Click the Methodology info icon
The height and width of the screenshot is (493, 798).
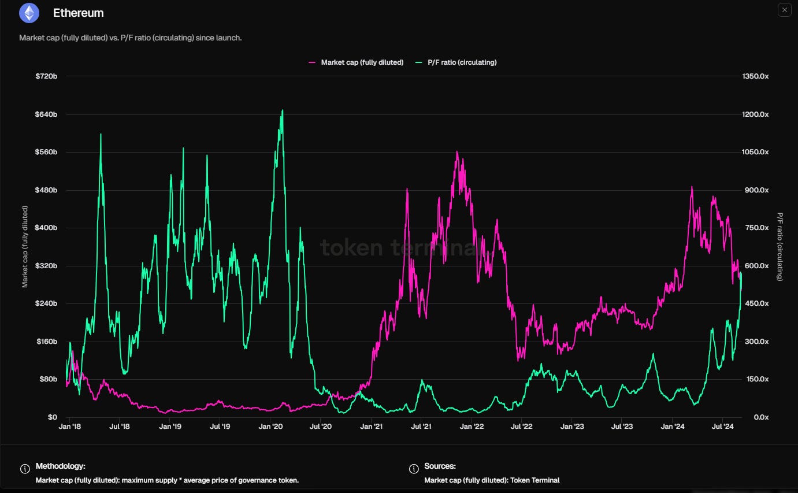coord(25,469)
